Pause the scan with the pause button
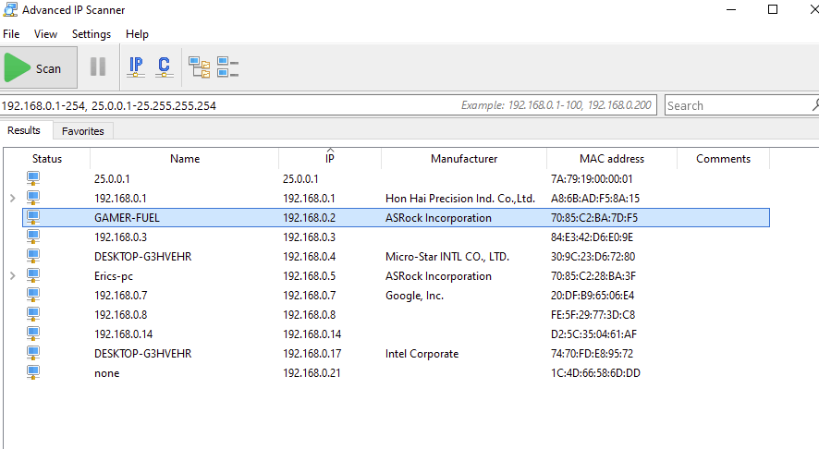Viewport: 819px width, 449px height. (98, 67)
